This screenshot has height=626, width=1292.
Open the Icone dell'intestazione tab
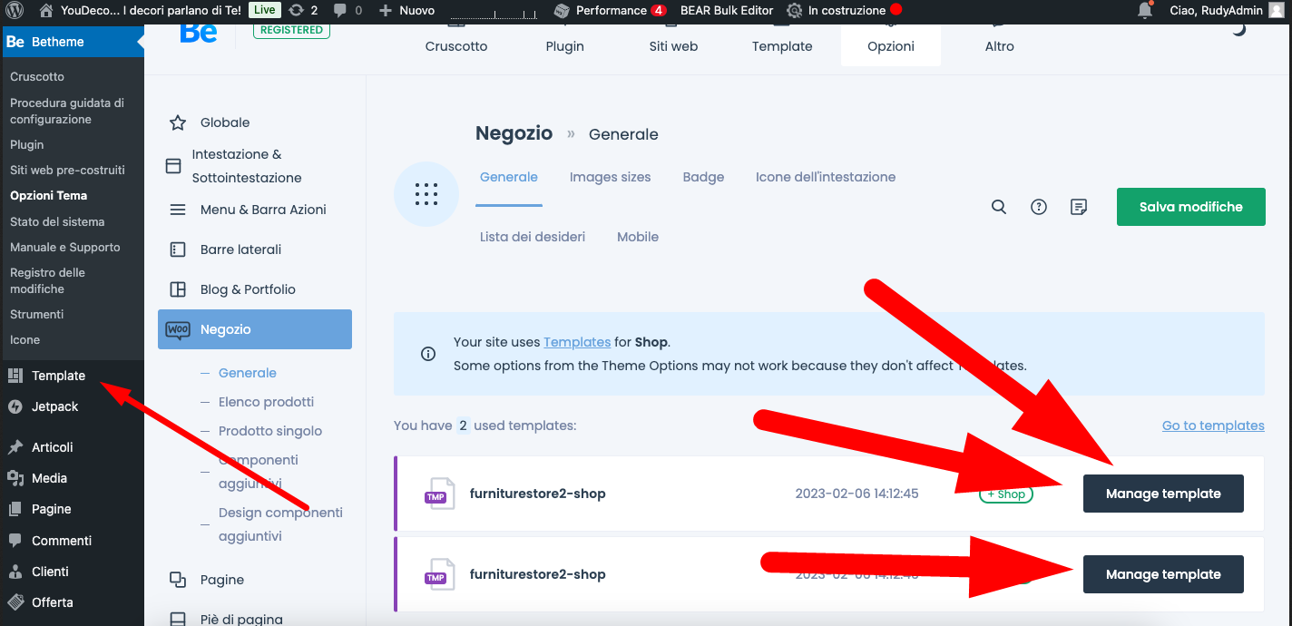tap(826, 177)
